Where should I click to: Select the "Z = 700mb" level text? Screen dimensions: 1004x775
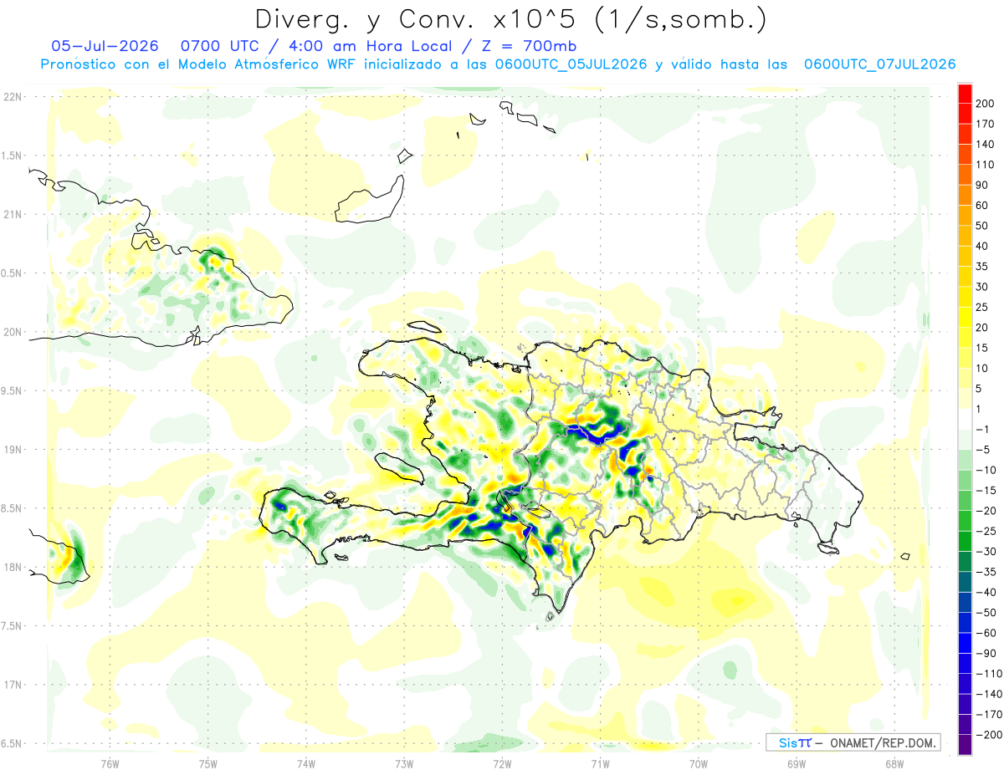pyautogui.click(x=529, y=45)
